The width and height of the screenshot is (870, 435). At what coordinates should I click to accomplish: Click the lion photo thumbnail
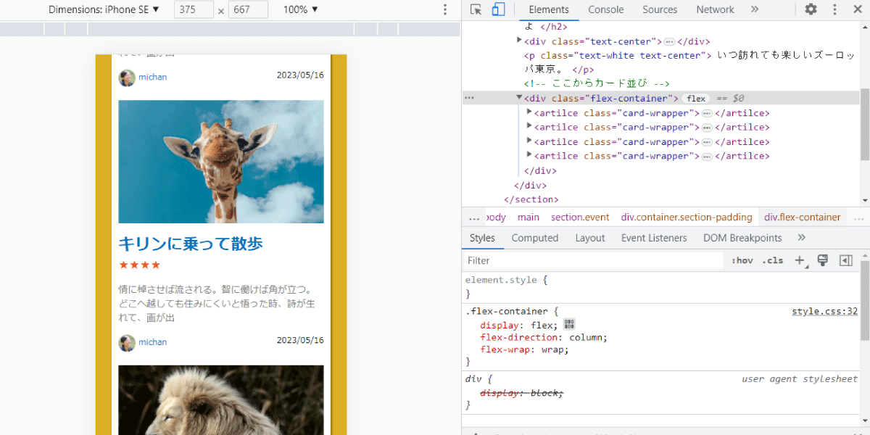[x=221, y=400]
